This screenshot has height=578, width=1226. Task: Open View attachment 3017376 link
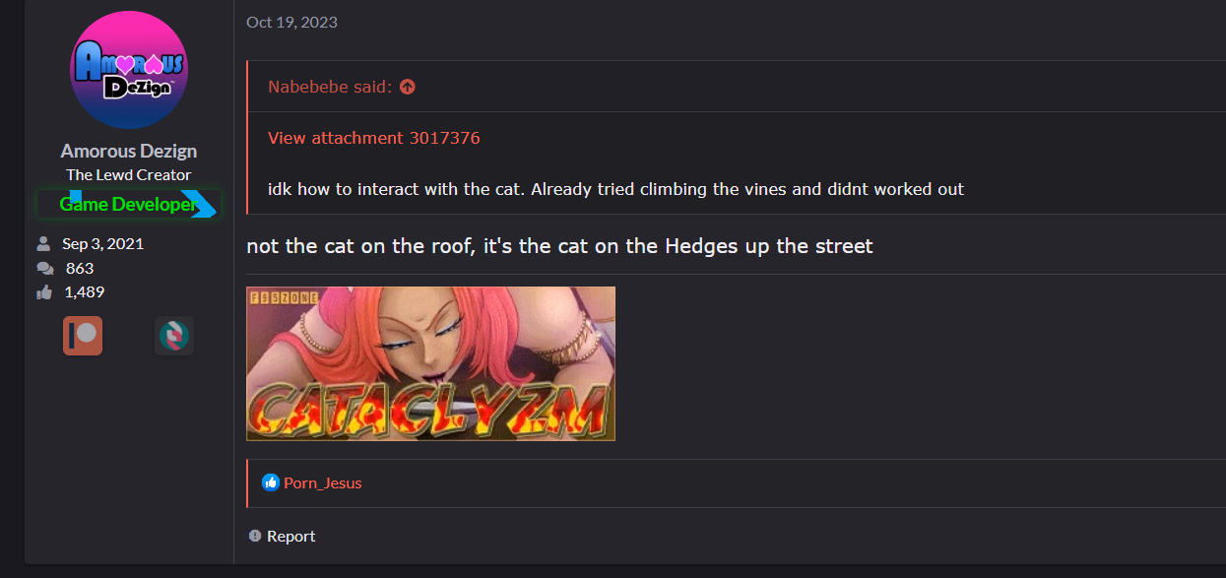point(374,138)
